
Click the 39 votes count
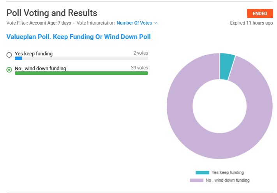click(139, 68)
